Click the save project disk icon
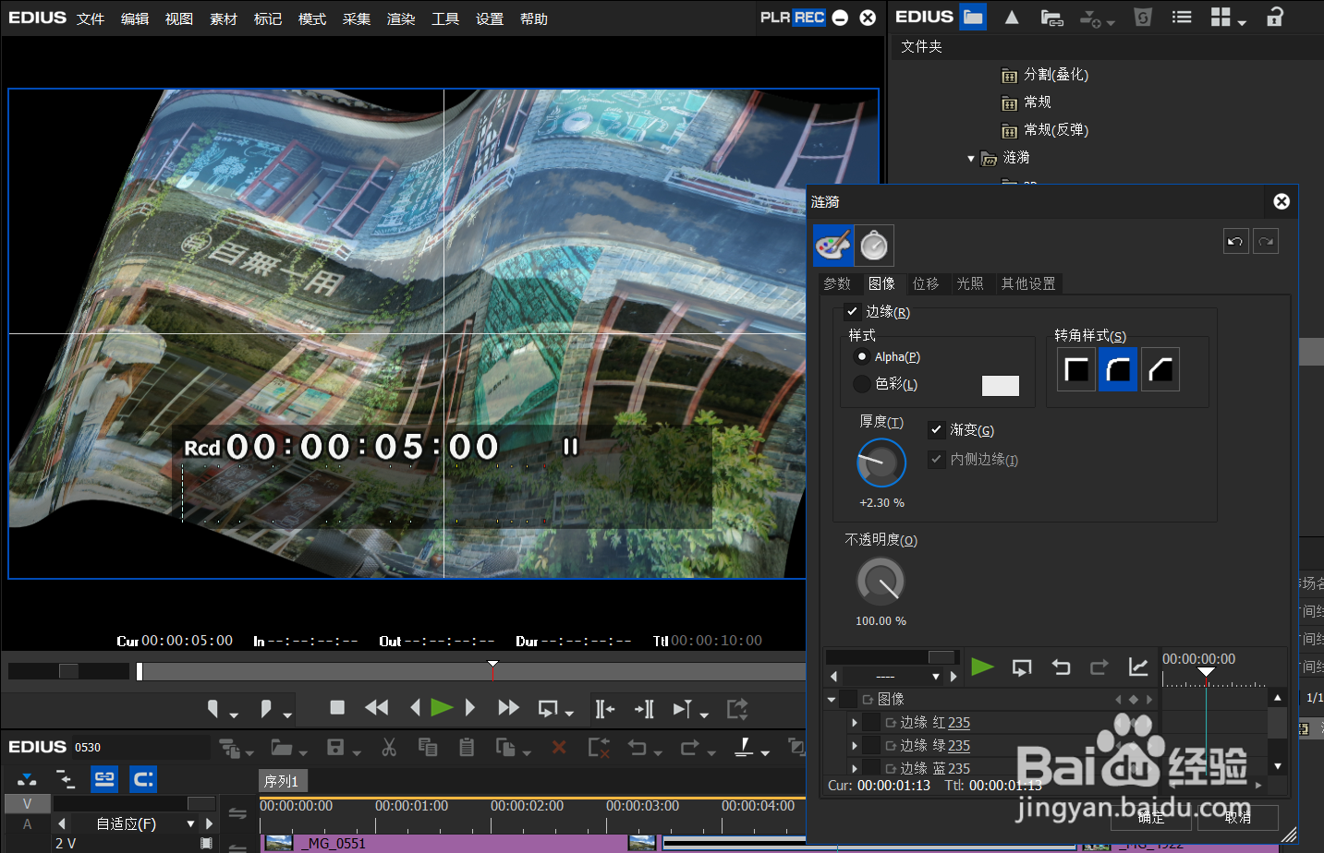 point(335,747)
